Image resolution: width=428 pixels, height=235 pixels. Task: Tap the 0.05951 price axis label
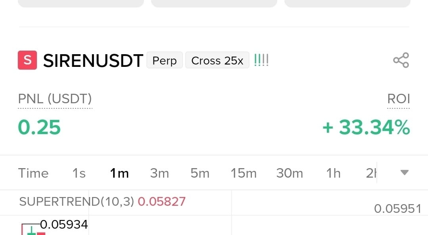[x=397, y=208]
